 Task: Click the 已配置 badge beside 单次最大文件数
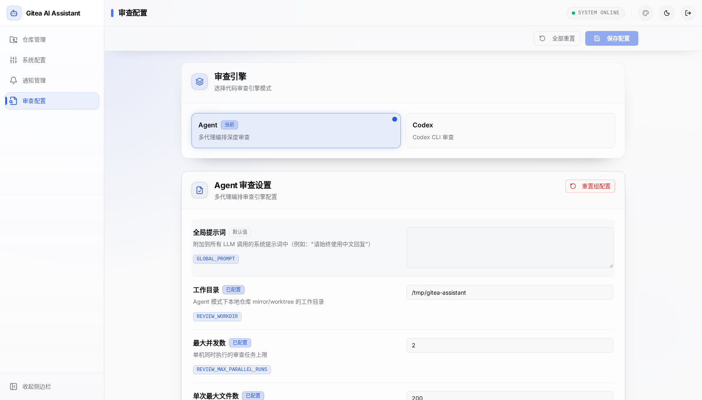253,396
